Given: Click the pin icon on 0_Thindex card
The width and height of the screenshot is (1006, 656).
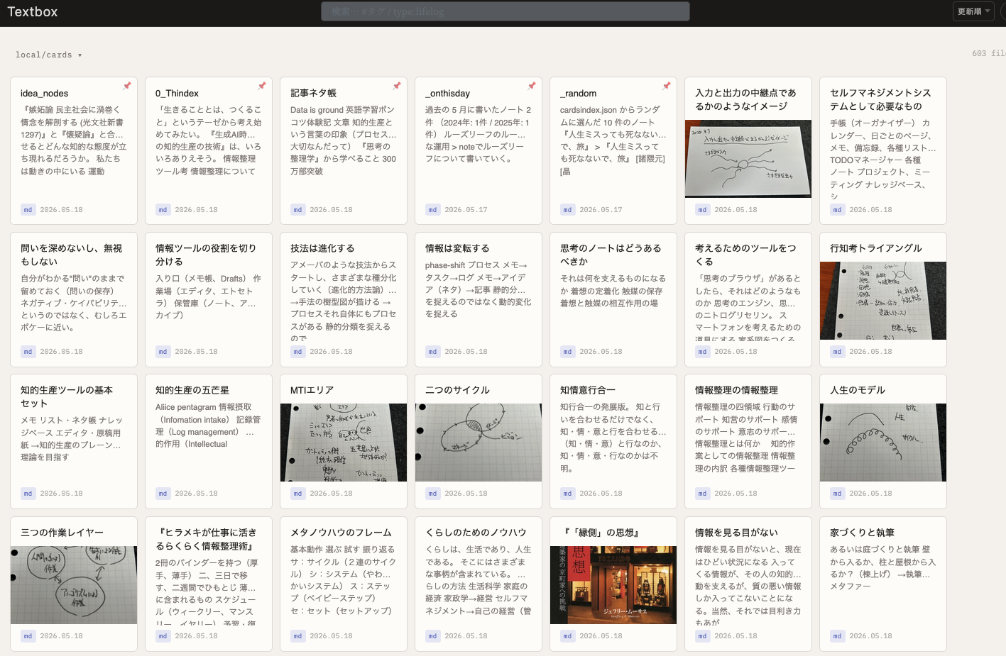Looking at the screenshot, I should click(262, 86).
